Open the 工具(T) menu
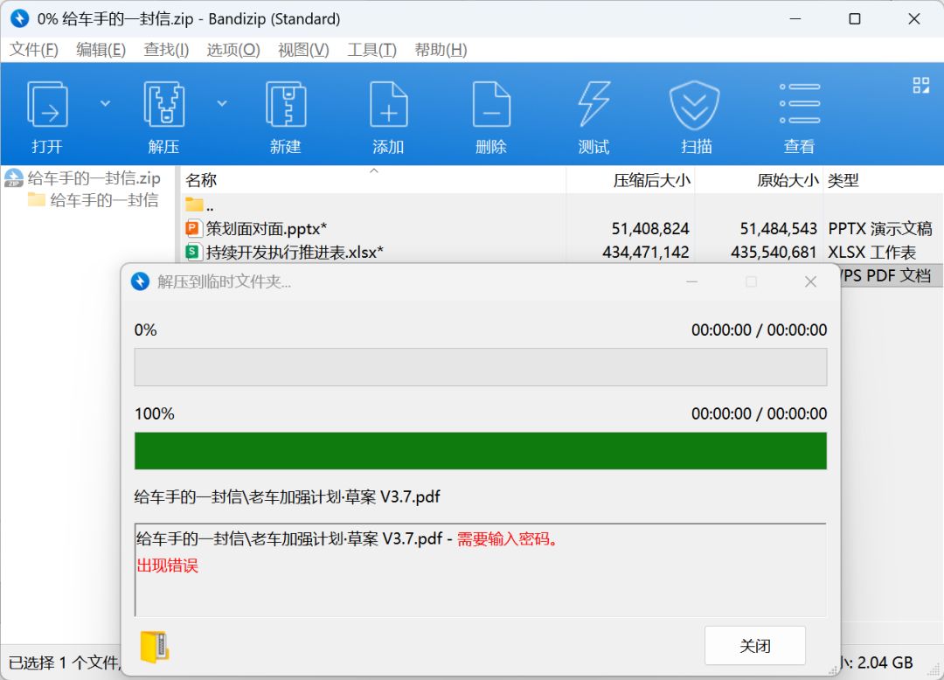This screenshot has width=944, height=680. (x=372, y=49)
